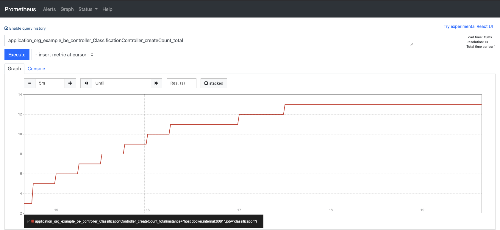Toggle the legend series checkmark
Viewport: 500px width, 230px height.
pyautogui.click(x=29, y=221)
